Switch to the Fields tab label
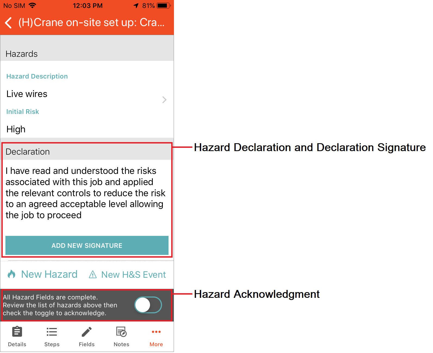The width and height of the screenshot is (433, 353). pyautogui.click(x=87, y=344)
